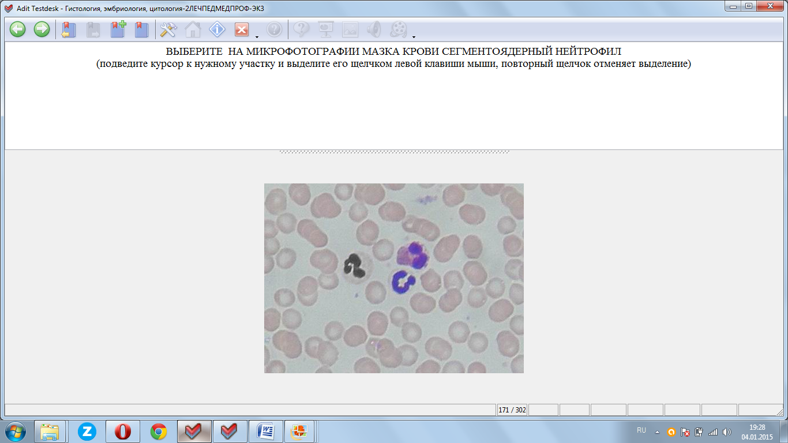Click the grayed-out home icon

(x=192, y=29)
